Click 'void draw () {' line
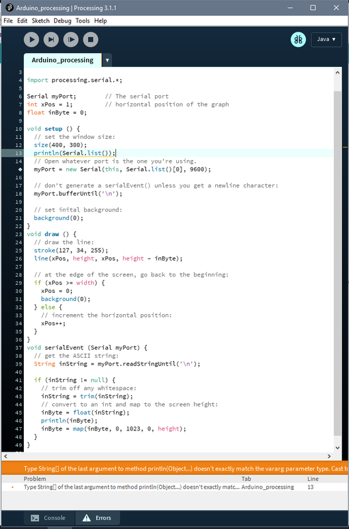The width and height of the screenshot is (349, 529). pos(52,234)
